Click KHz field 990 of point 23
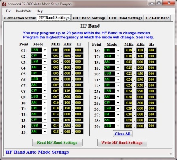This screenshot has height=160, width=177. click(x=140, y=91)
